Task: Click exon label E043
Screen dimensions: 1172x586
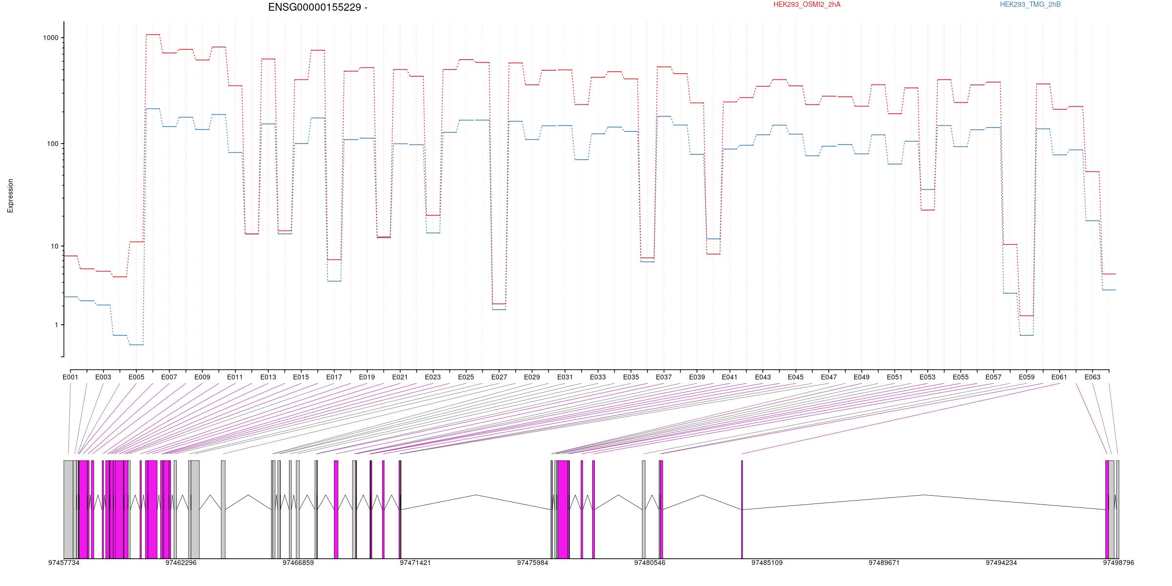Action: (763, 377)
